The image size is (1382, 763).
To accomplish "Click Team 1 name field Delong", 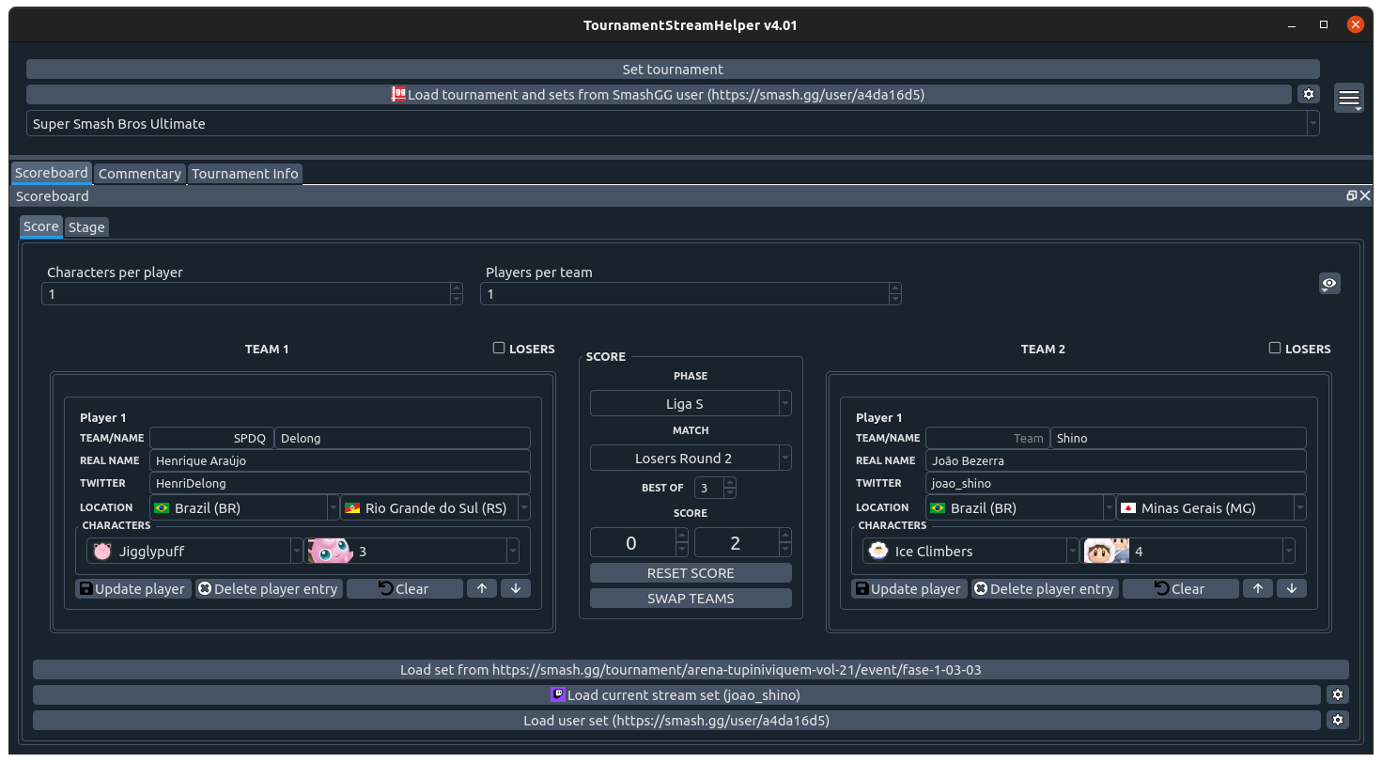I will click(x=403, y=438).
